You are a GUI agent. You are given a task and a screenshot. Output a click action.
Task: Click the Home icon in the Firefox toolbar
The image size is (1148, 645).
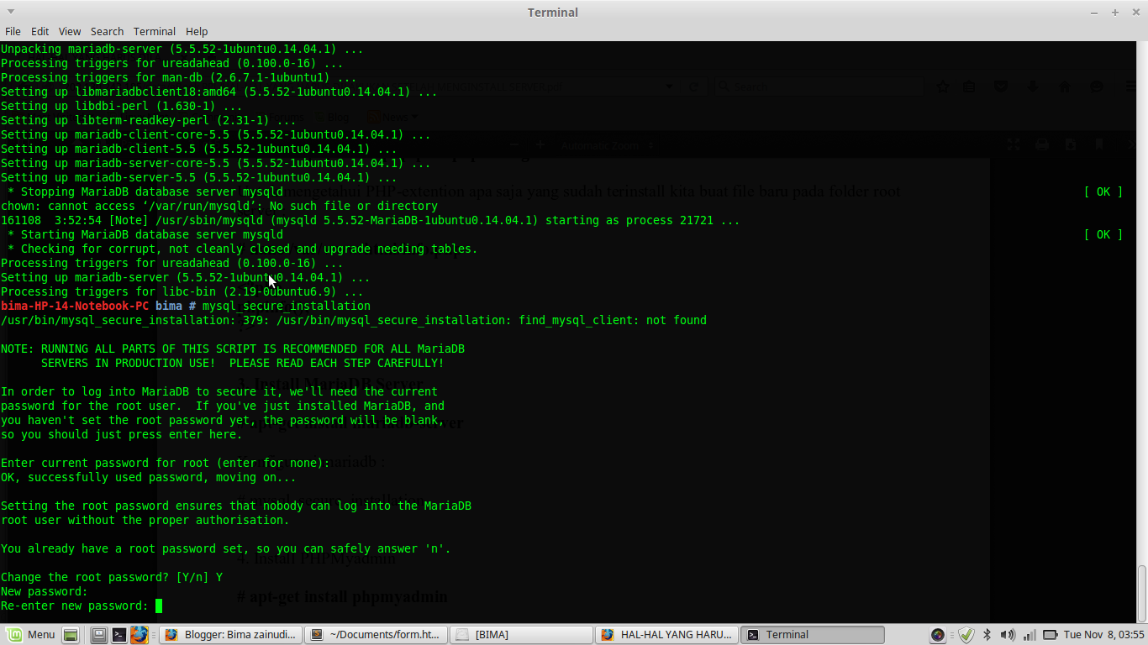coord(1065,87)
